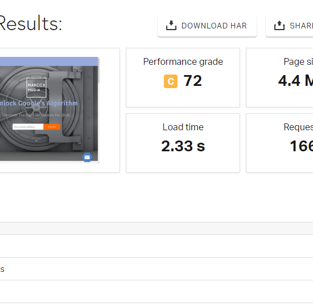Click the DOWNLOAD HAR button
This screenshot has height=306, width=313.
tap(207, 26)
